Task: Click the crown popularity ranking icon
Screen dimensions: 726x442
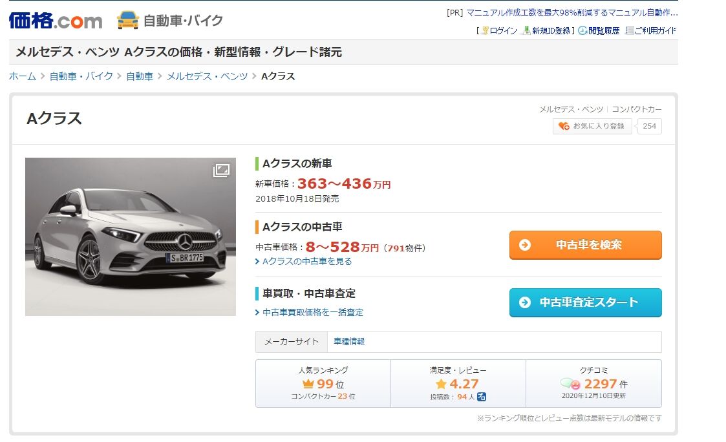Action: [308, 384]
